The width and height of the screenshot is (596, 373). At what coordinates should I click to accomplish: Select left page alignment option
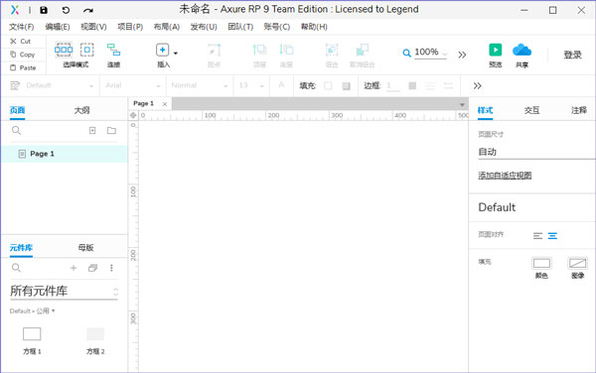[537, 236]
